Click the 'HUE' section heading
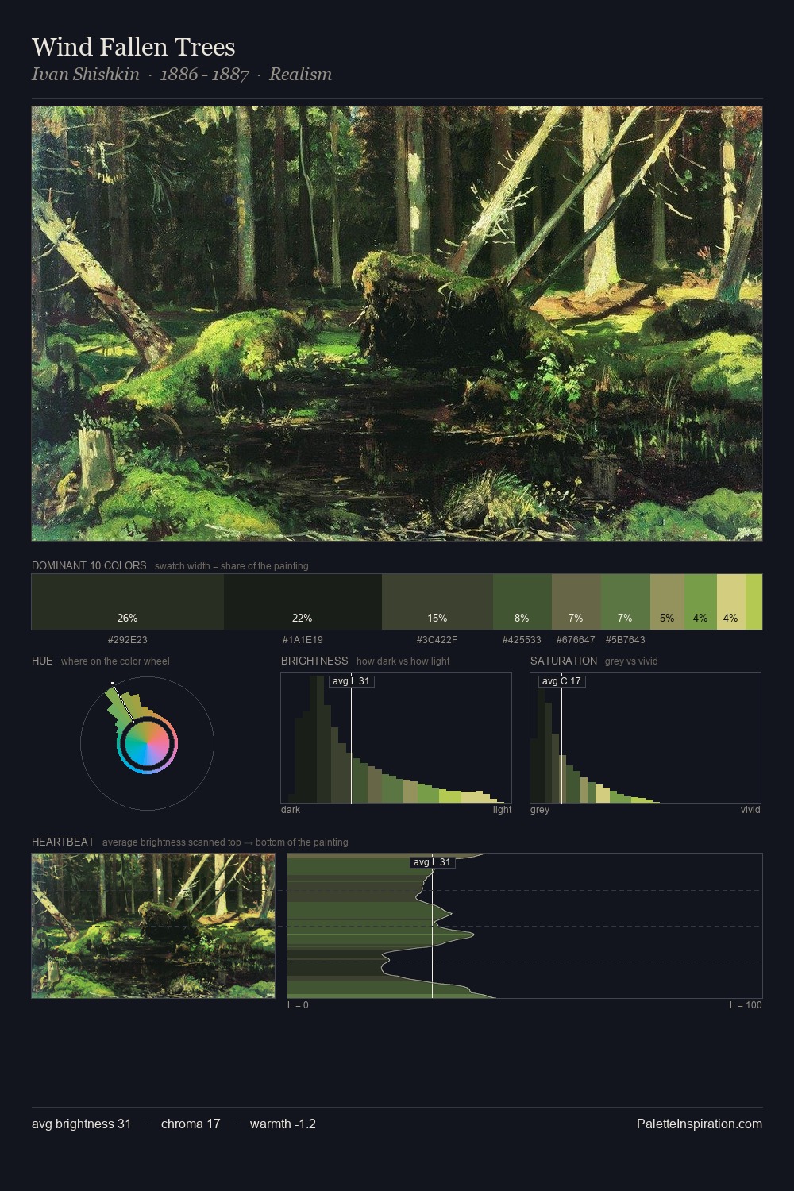794x1191 pixels. click(x=42, y=661)
